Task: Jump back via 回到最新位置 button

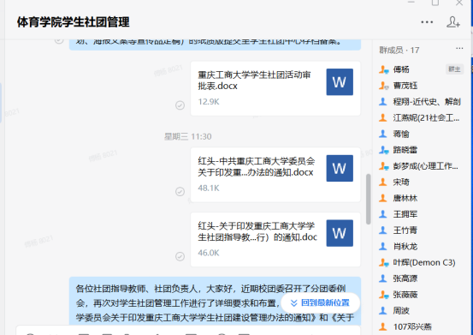Action: click(x=321, y=302)
